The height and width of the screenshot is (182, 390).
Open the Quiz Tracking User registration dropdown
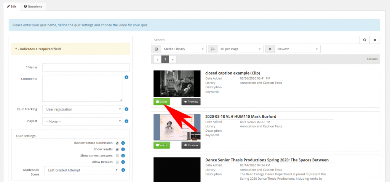pyautogui.click(x=82, y=109)
